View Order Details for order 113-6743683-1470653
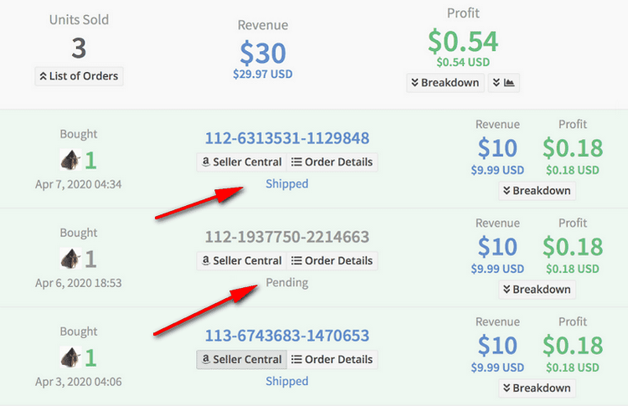Screen dimensions: 628x406 [x=332, y=359]
